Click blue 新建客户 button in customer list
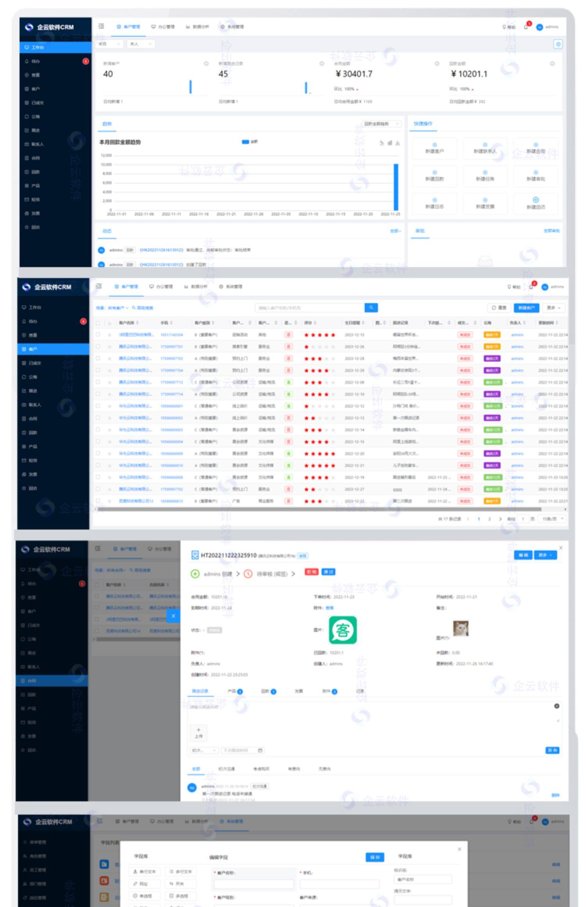 click(526, 308)
